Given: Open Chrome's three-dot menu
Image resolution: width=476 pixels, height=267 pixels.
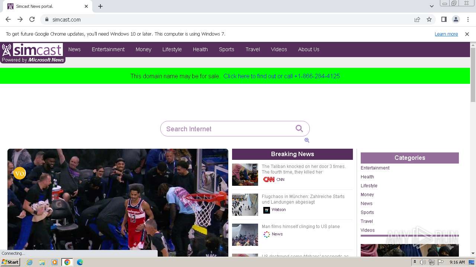Looking at the screenshot, I should coord(468,19).
